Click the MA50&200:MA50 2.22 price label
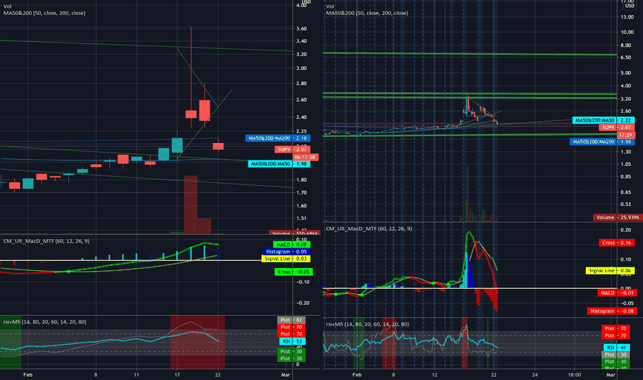 click(604, 120)
